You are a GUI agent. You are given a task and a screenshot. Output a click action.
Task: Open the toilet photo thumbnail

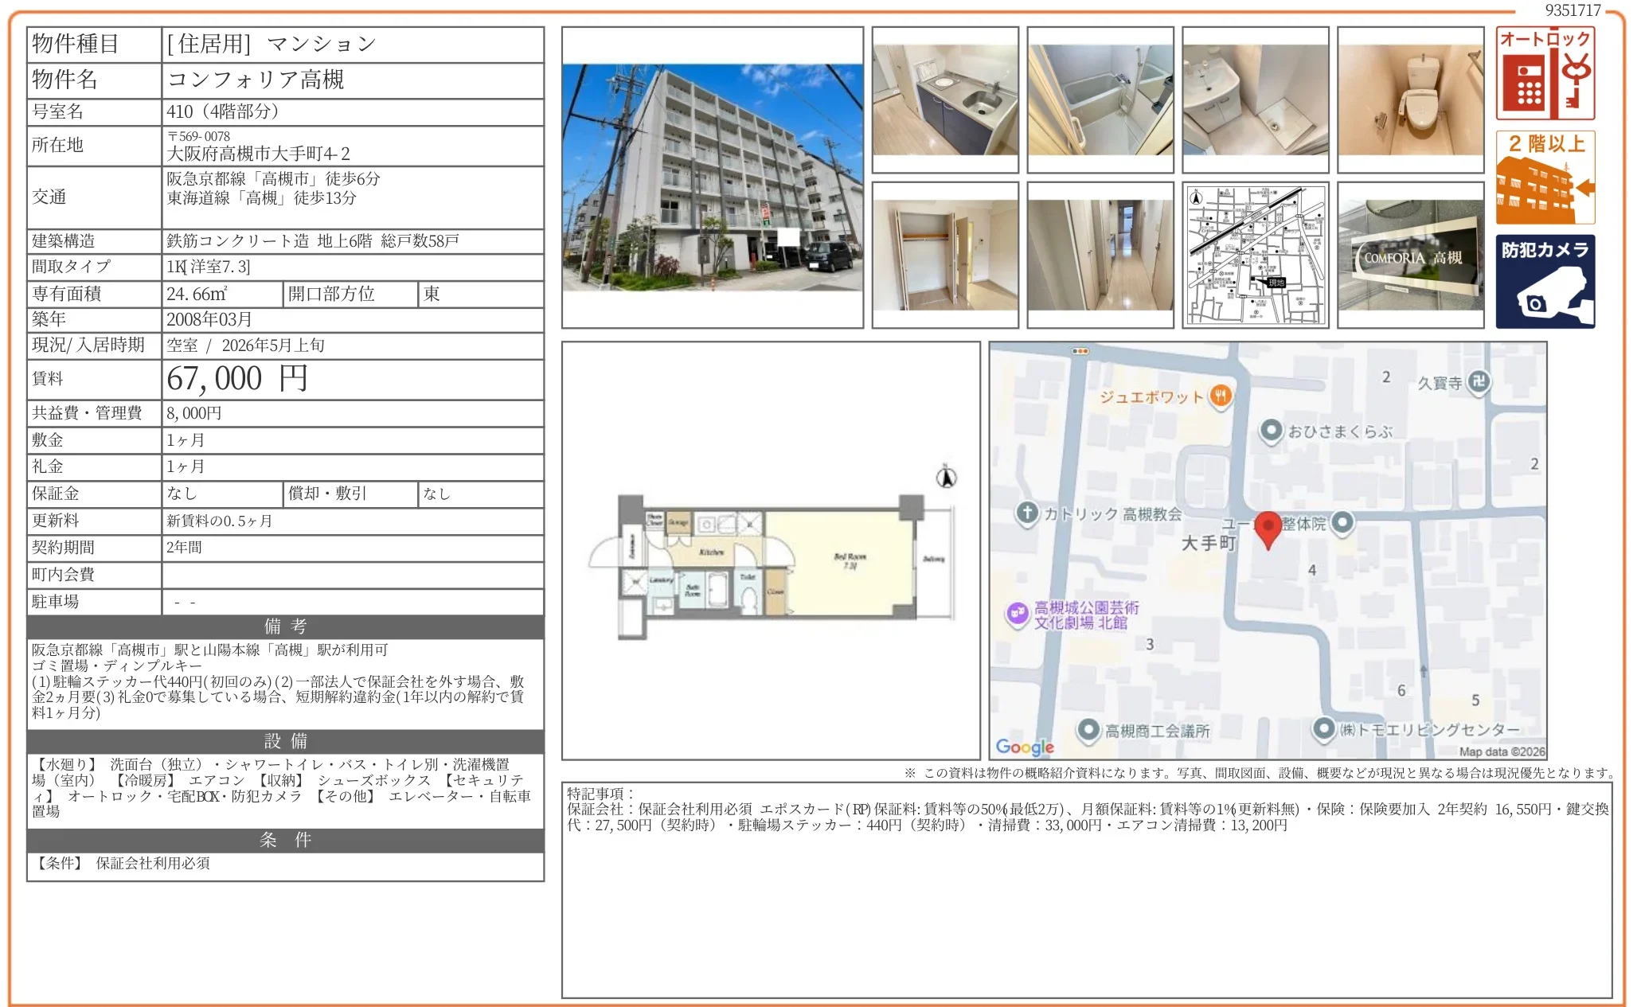(x=1410, y=100)
